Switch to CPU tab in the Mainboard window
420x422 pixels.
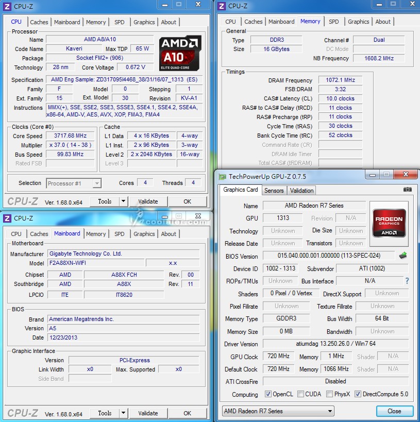[16, 234]
